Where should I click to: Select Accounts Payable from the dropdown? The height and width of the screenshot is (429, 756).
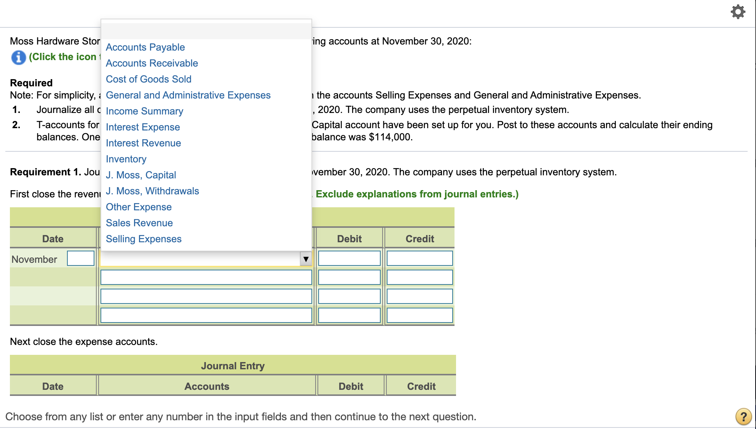pos(145,47)
